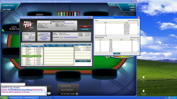This screenshot has height=99, width=177.
Task: Click the red Cashier button
Action: coord(85,27)
